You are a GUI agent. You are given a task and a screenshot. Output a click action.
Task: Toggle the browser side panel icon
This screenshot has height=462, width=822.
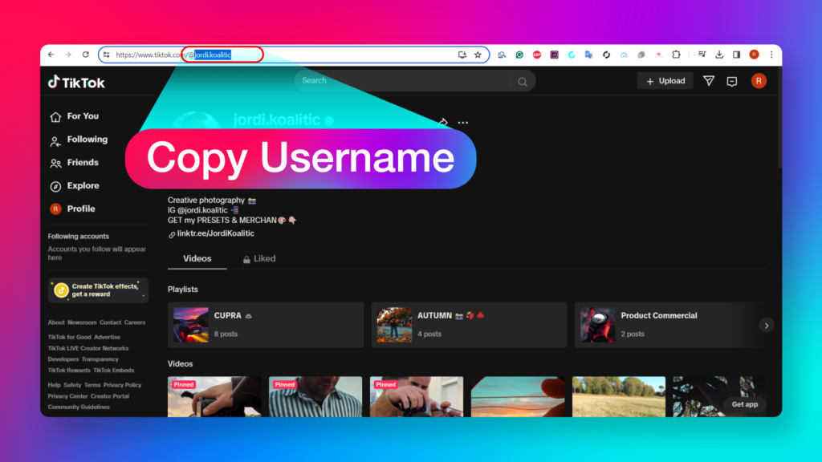click(x=737, y=55)
